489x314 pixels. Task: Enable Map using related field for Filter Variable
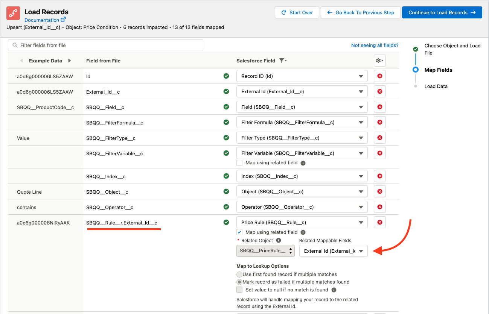click(x=239, y=163)
